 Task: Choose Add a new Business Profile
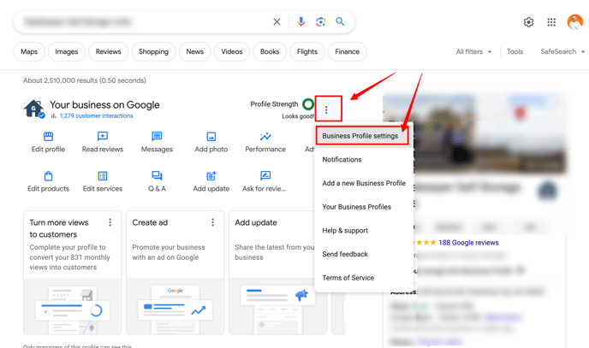click(x=364, y=183)
